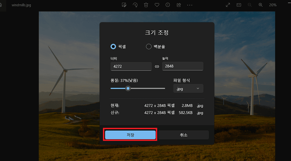Click the 저장 save button

click(130, 135)
